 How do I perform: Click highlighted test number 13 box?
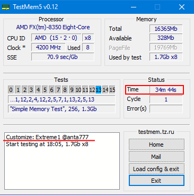[x=99, y=90]
